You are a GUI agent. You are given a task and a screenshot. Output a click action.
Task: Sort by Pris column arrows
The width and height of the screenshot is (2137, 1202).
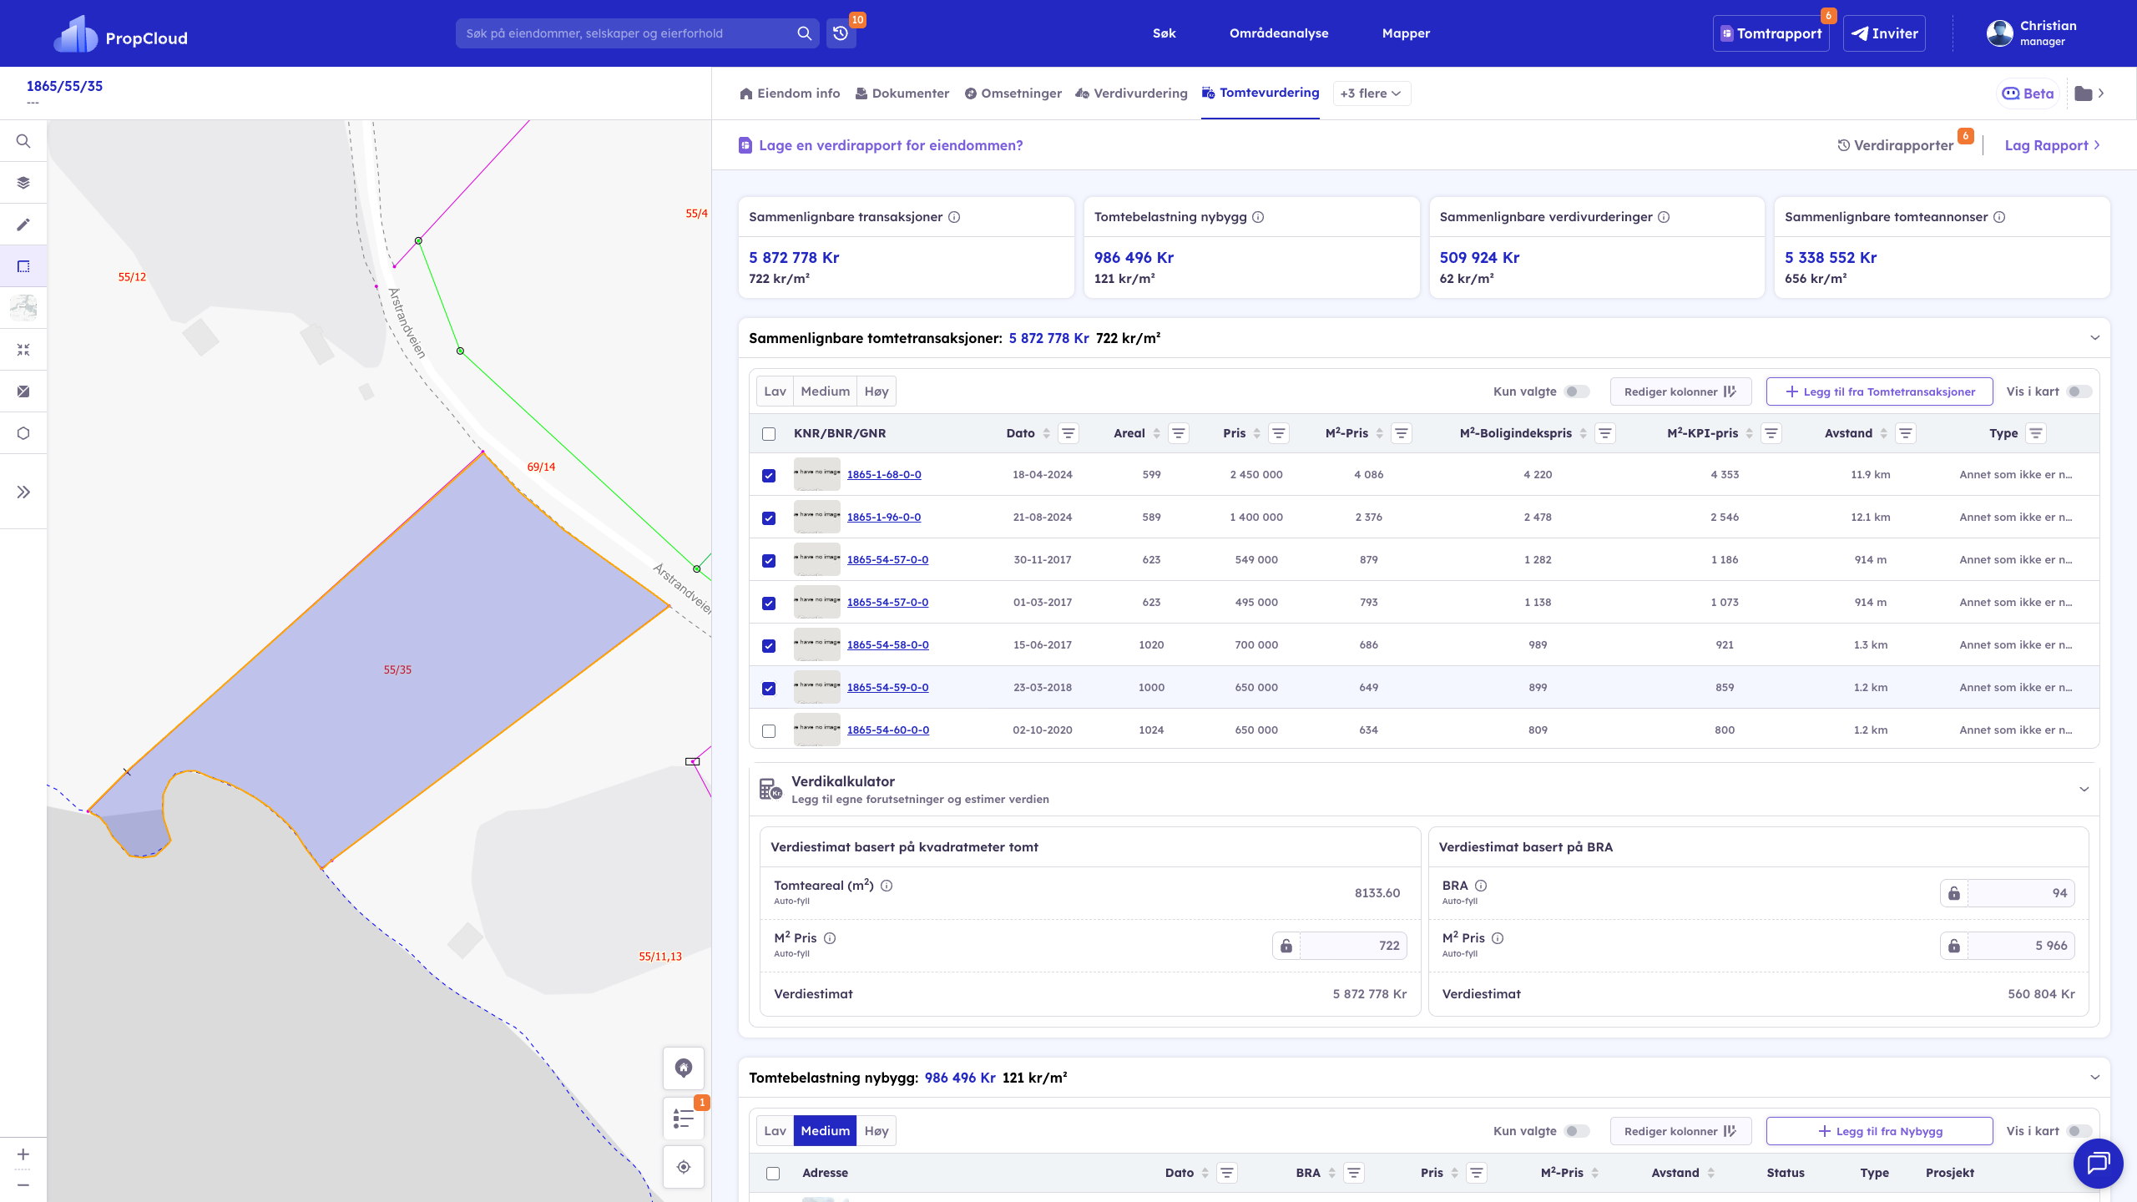(1256, 433)
